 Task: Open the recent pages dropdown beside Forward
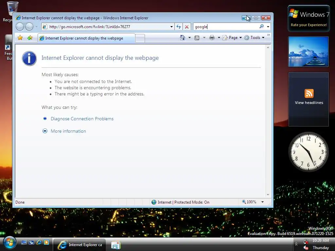point(37,27)
